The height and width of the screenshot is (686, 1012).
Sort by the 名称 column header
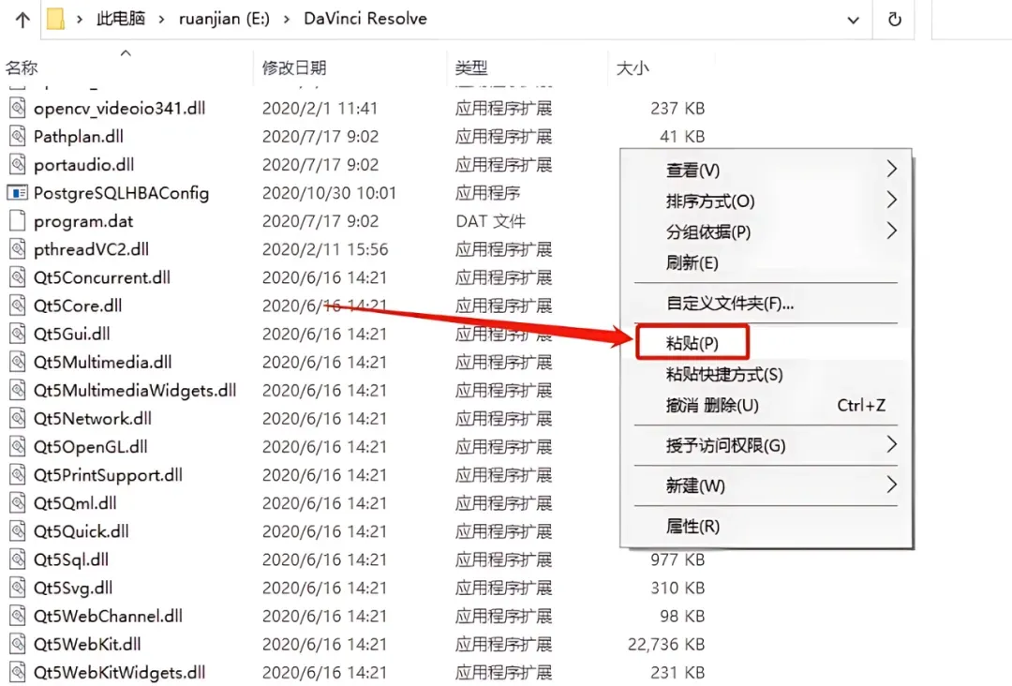pos(22,67)
